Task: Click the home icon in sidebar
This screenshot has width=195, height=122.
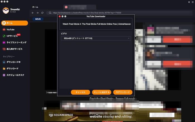Action: [x=4, y=23]
